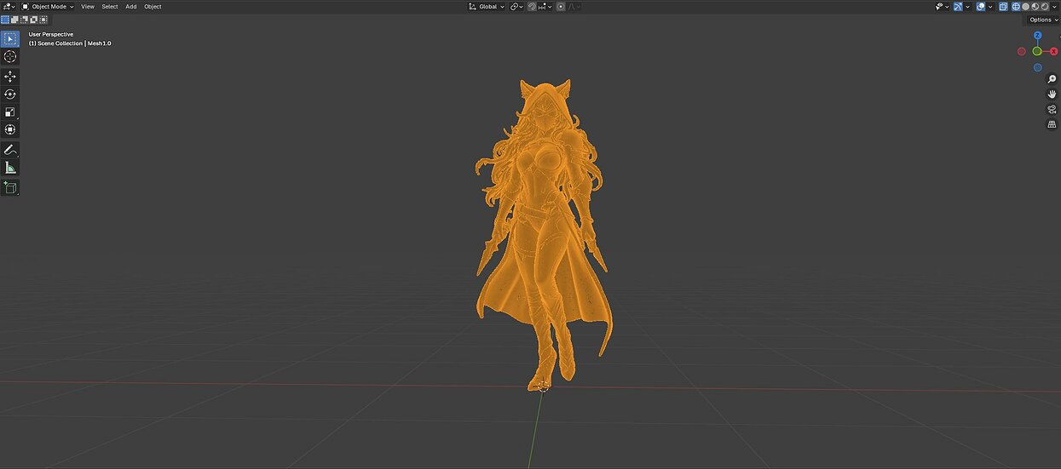Activate the Transform tool

(10, 129)
